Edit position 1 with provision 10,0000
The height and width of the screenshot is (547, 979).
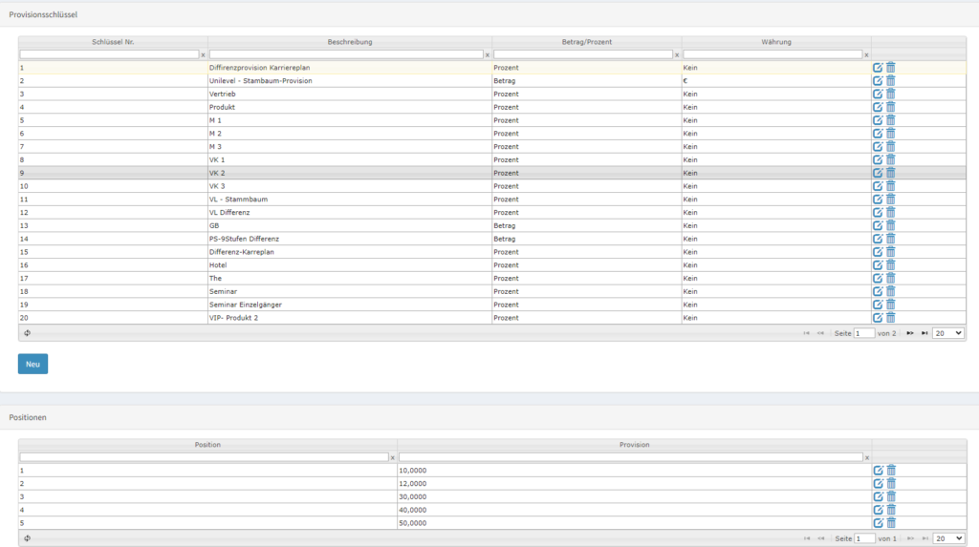[x=878, y=471]
